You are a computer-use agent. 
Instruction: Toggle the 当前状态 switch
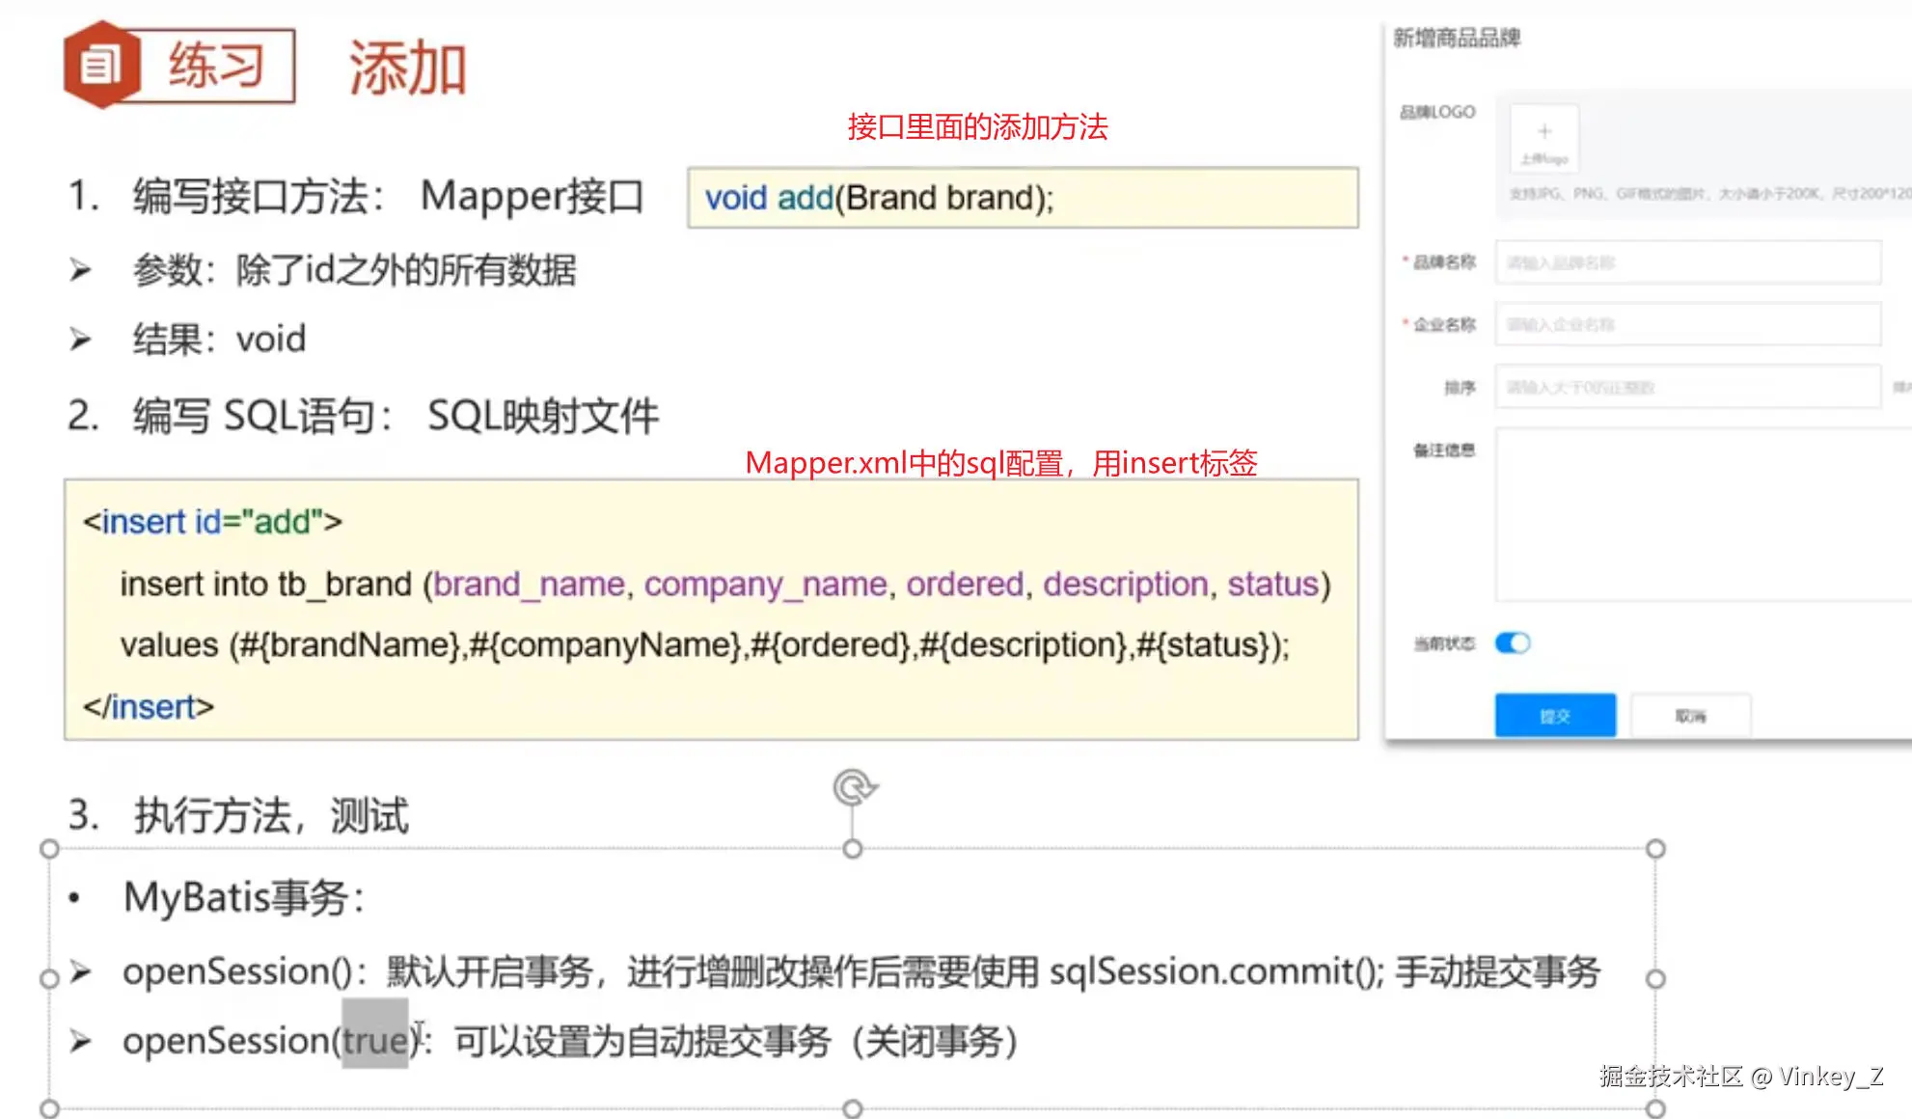(x=1513, y=643)
